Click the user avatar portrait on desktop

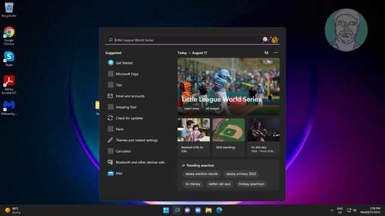346,30
